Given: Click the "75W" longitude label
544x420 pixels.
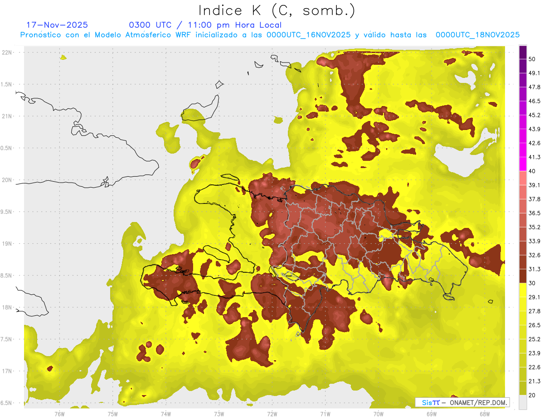Looking at the screenshot, I should tap(112, 414).
